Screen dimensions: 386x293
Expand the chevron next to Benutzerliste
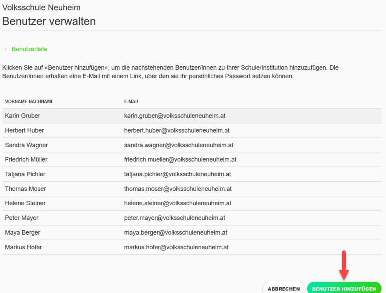pos(6,49)
